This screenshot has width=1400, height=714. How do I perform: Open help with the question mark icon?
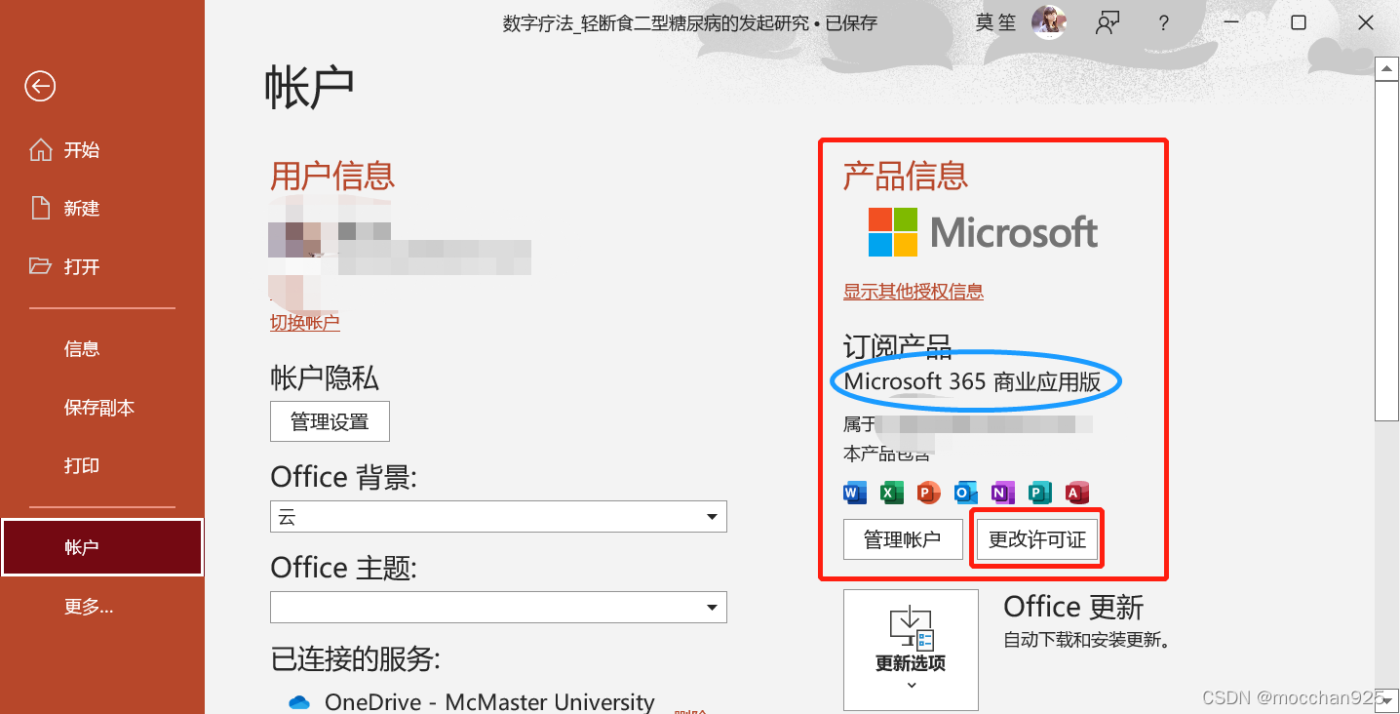pos(1164,23)
